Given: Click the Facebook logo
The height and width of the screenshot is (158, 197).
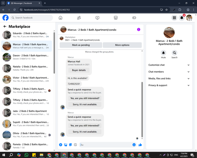Looking at the screenshot, I should pyautogui.click(x=6, y=18).
